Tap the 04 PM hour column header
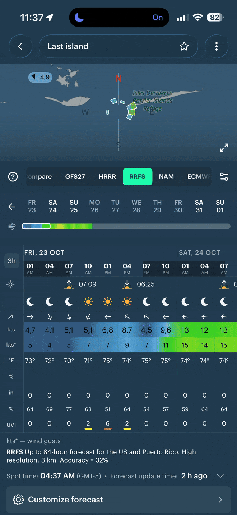Image resolution: width=237 pixels, height=515 pixels. click(x=127, y=268)
